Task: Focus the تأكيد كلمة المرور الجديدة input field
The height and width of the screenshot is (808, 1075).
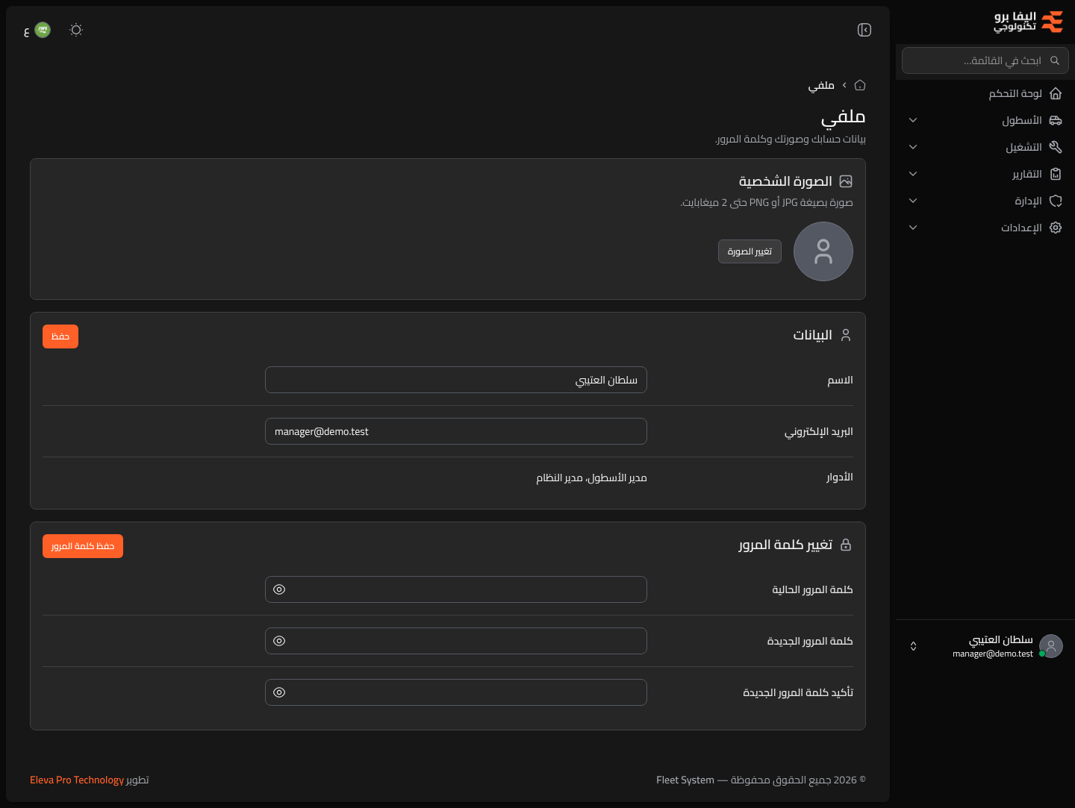Action: point(456,692)
